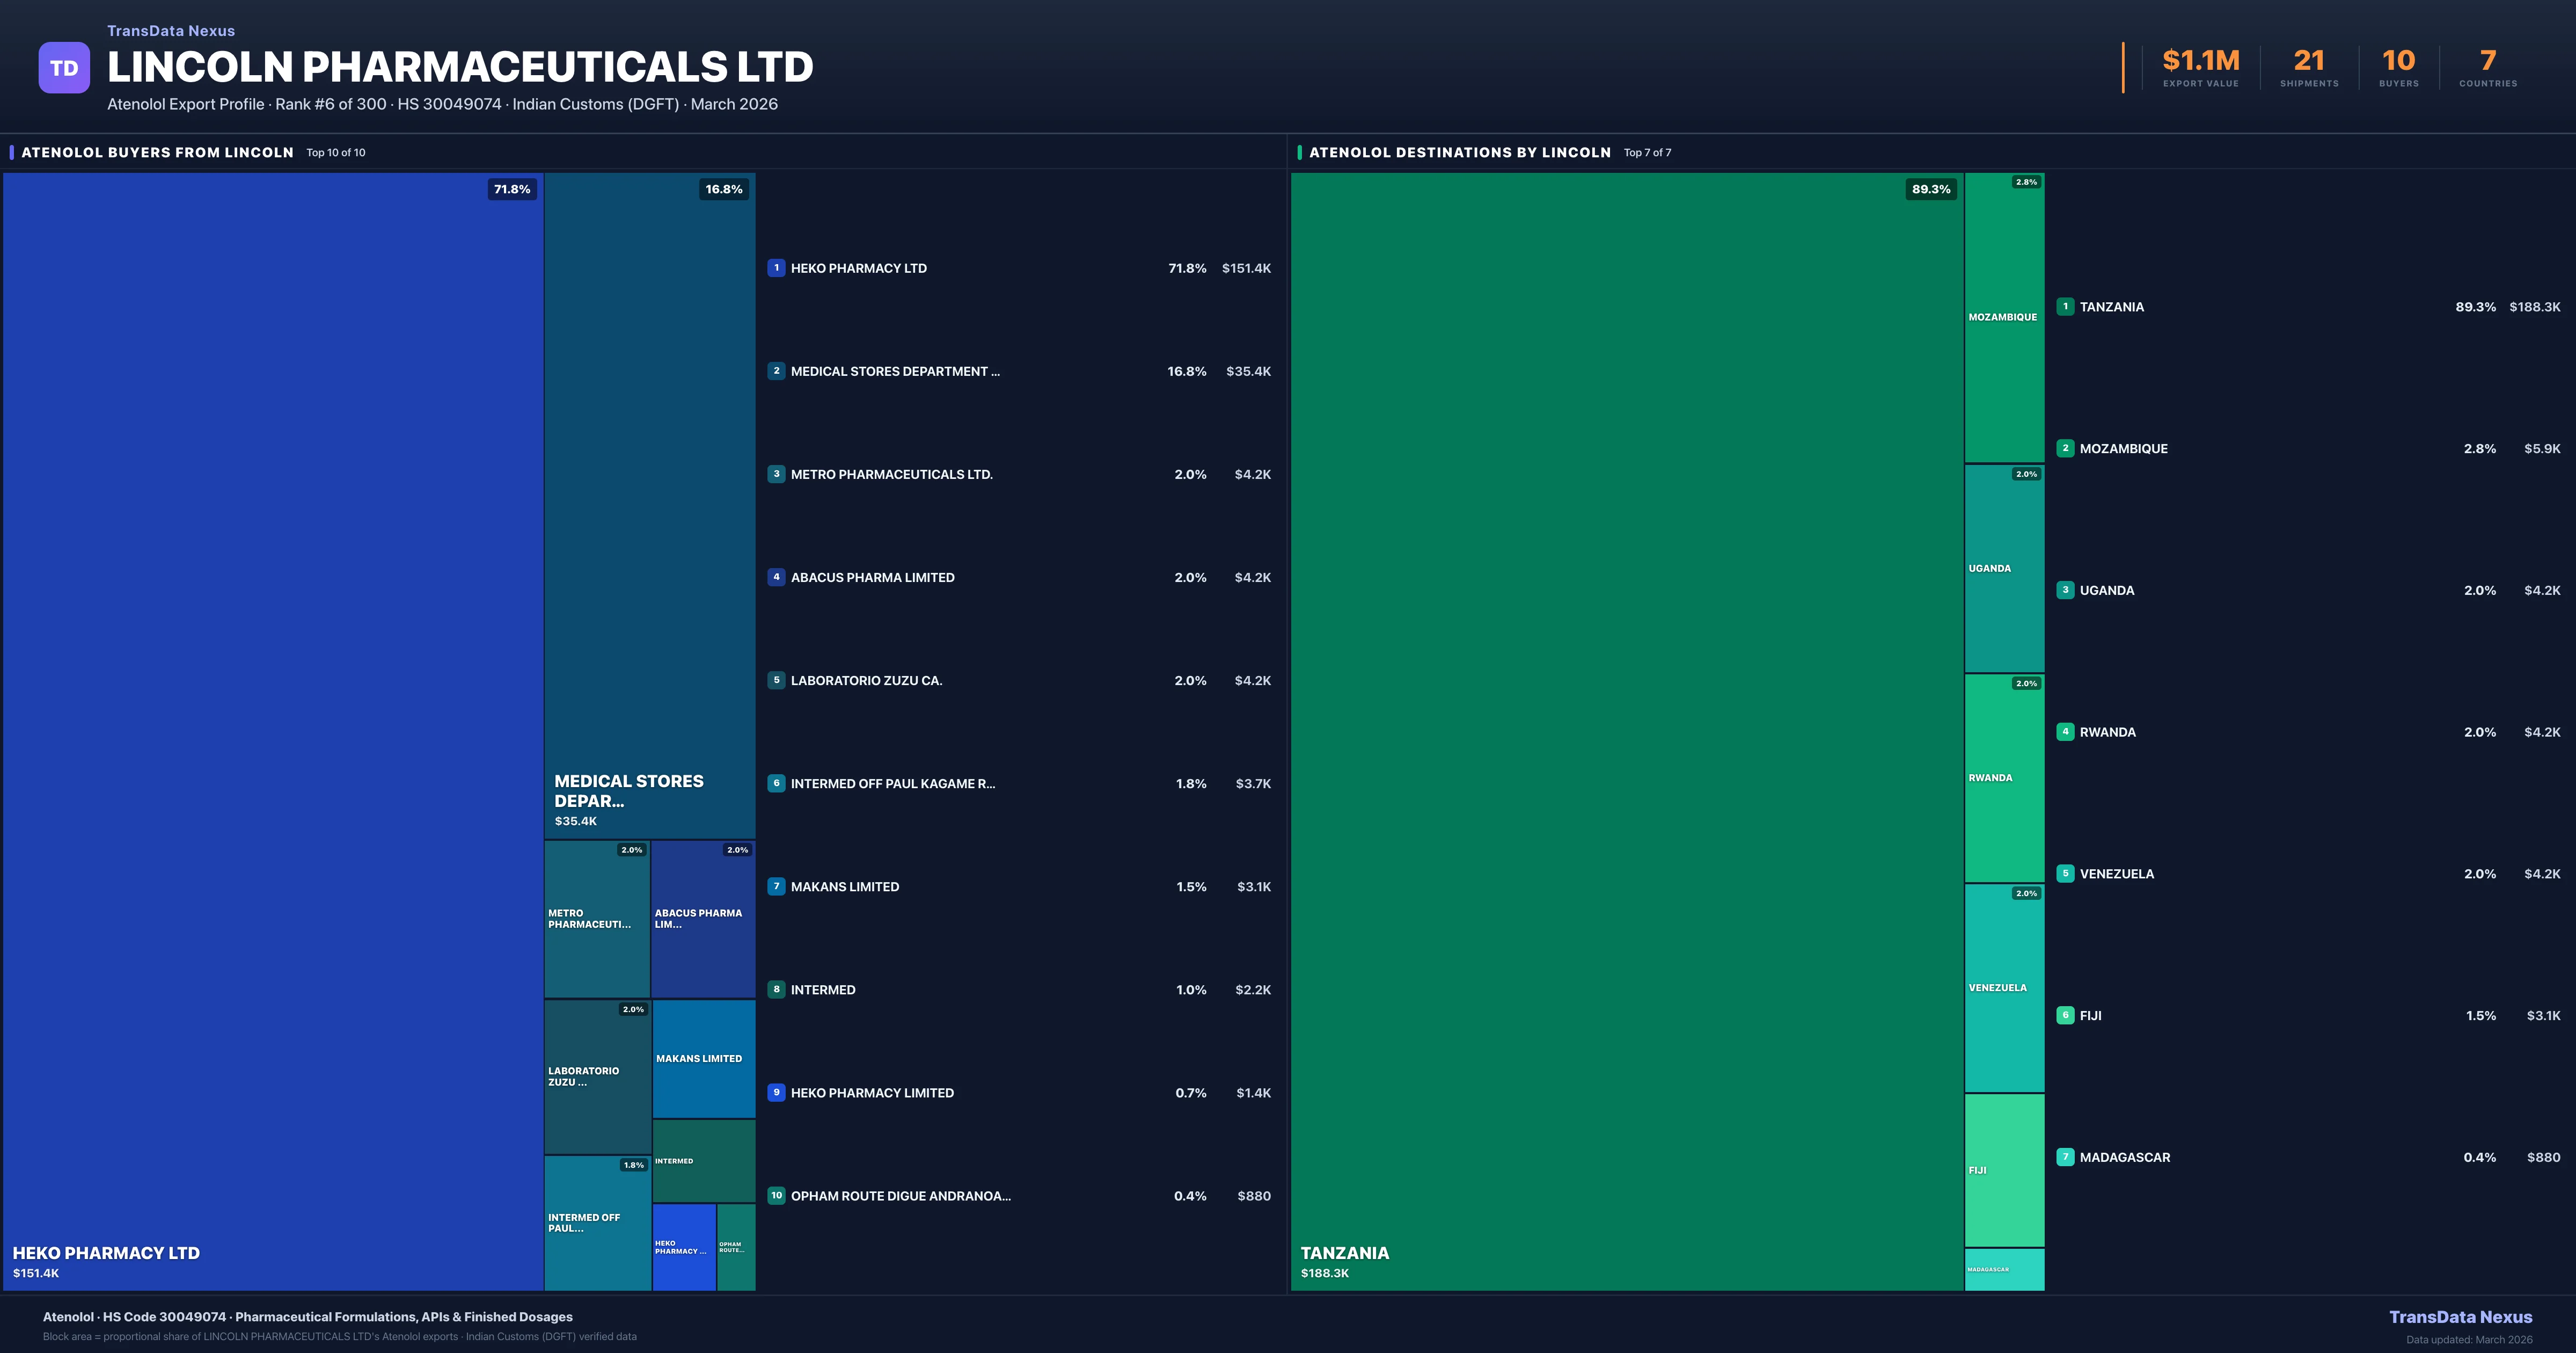2576x1353 pixels.
Task: Select the HEKO PHARMACY LTD treemap block
Action: coord(272,731)
